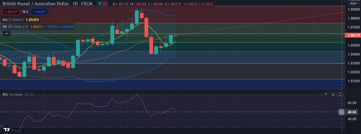
Task: Click the spread value 16.2
Action: [25, 12]
